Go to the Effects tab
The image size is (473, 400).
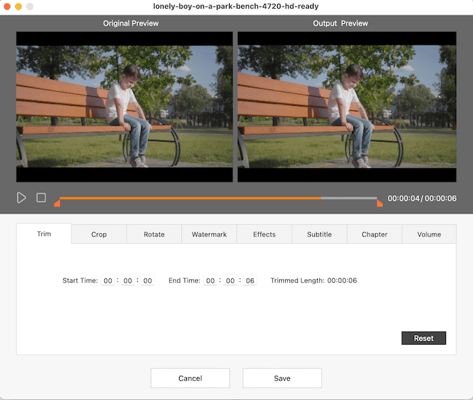point(264,234)
